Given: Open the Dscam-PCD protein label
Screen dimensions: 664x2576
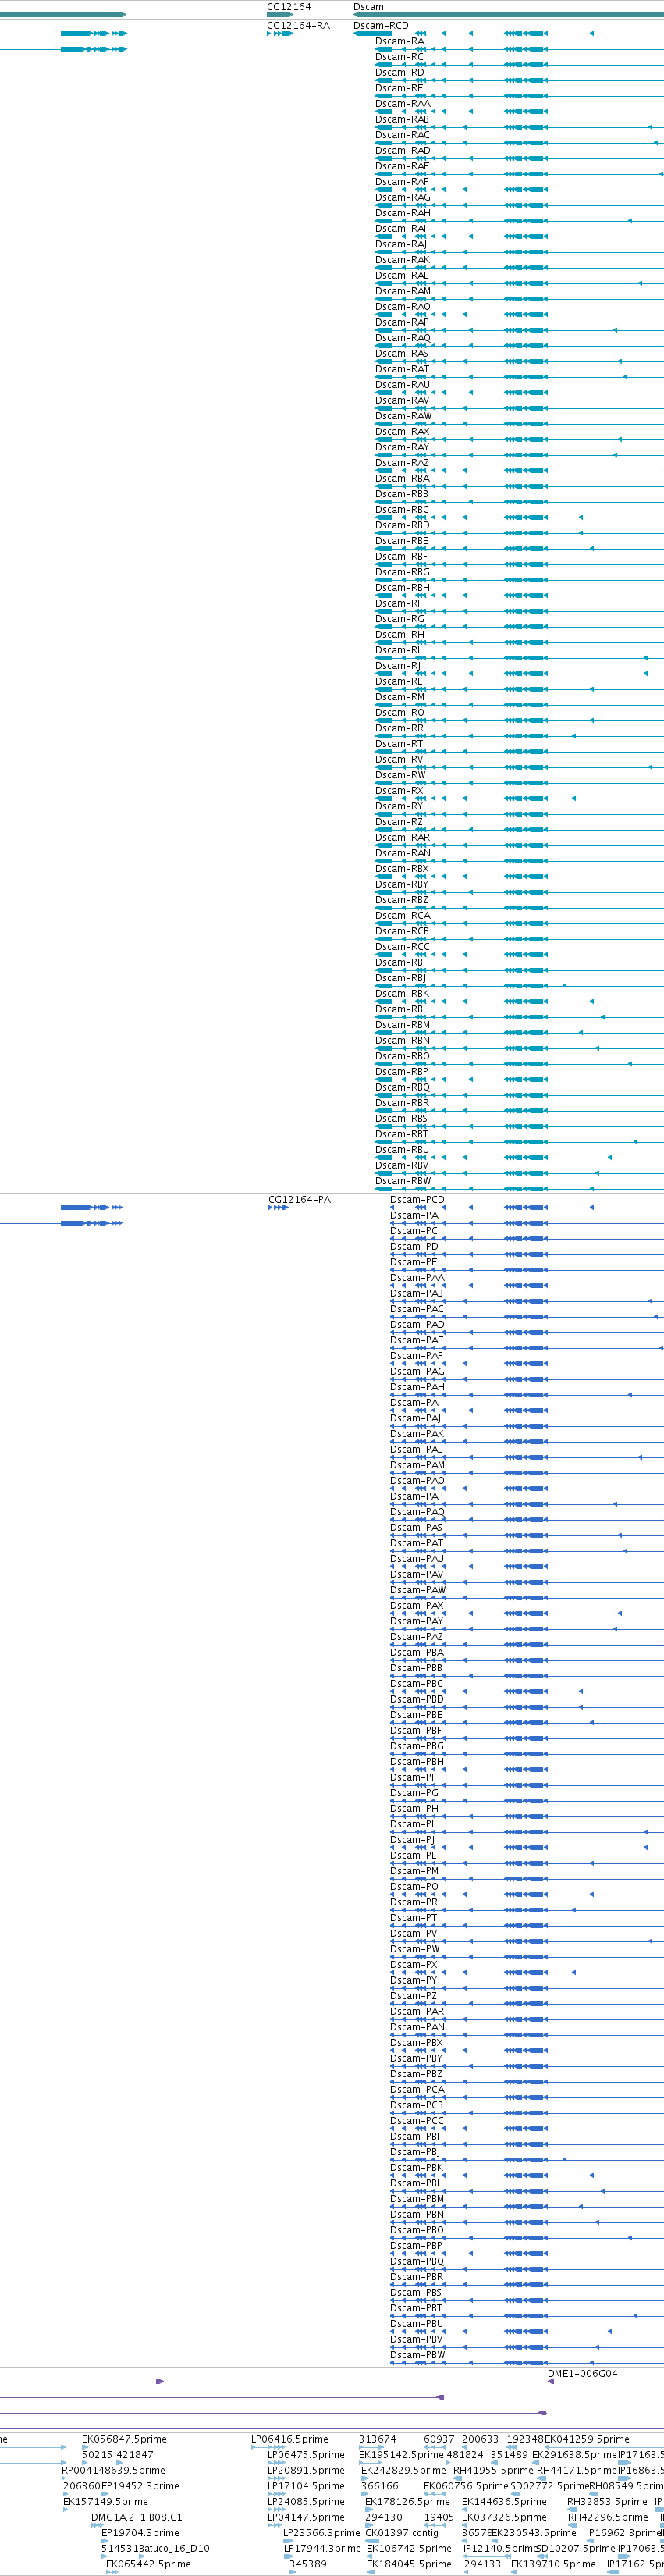Looking at the screenshot, I should tap(417, 1199).
